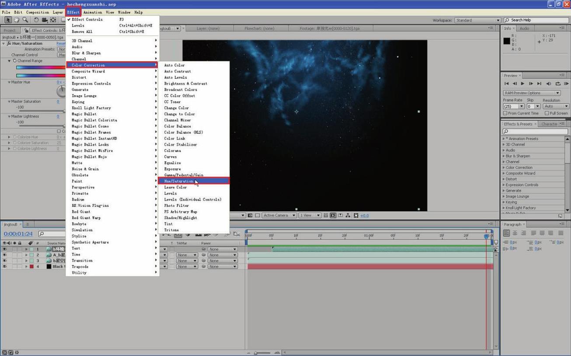Jump to first frame in Preview
This screenshot has height=356, width=571.
pos(507,84)
